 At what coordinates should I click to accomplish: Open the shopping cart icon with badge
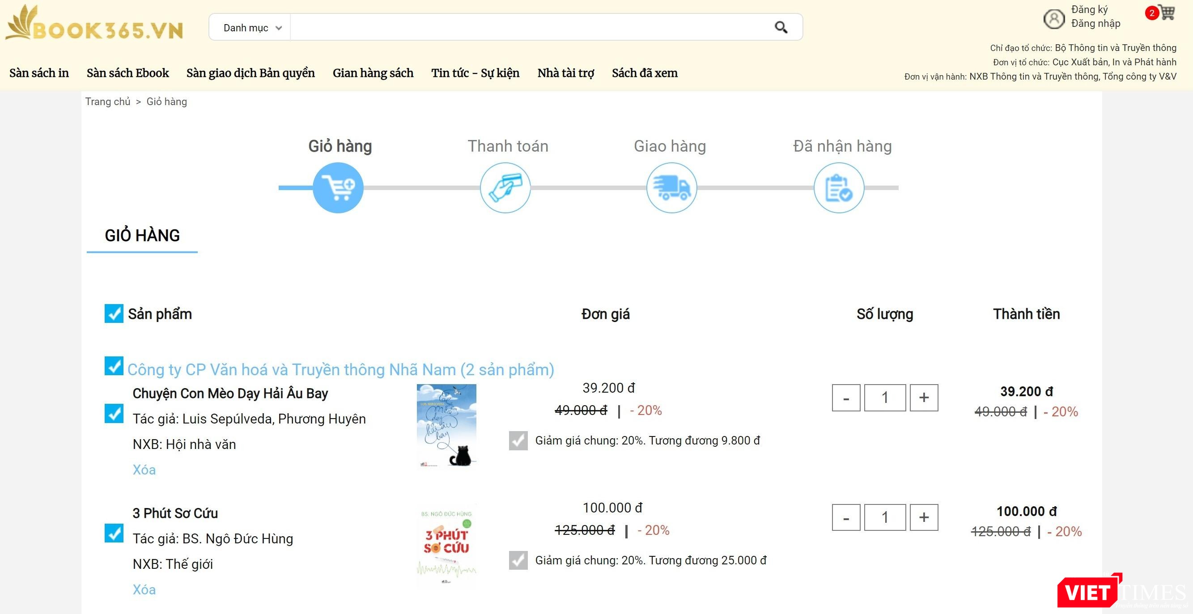point(1166,13)
